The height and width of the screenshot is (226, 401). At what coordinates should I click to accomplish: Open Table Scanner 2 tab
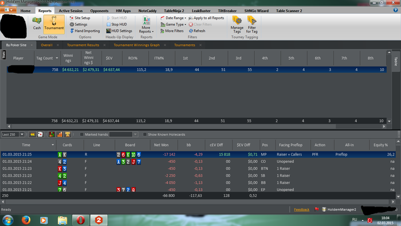[x=289, y=11]
